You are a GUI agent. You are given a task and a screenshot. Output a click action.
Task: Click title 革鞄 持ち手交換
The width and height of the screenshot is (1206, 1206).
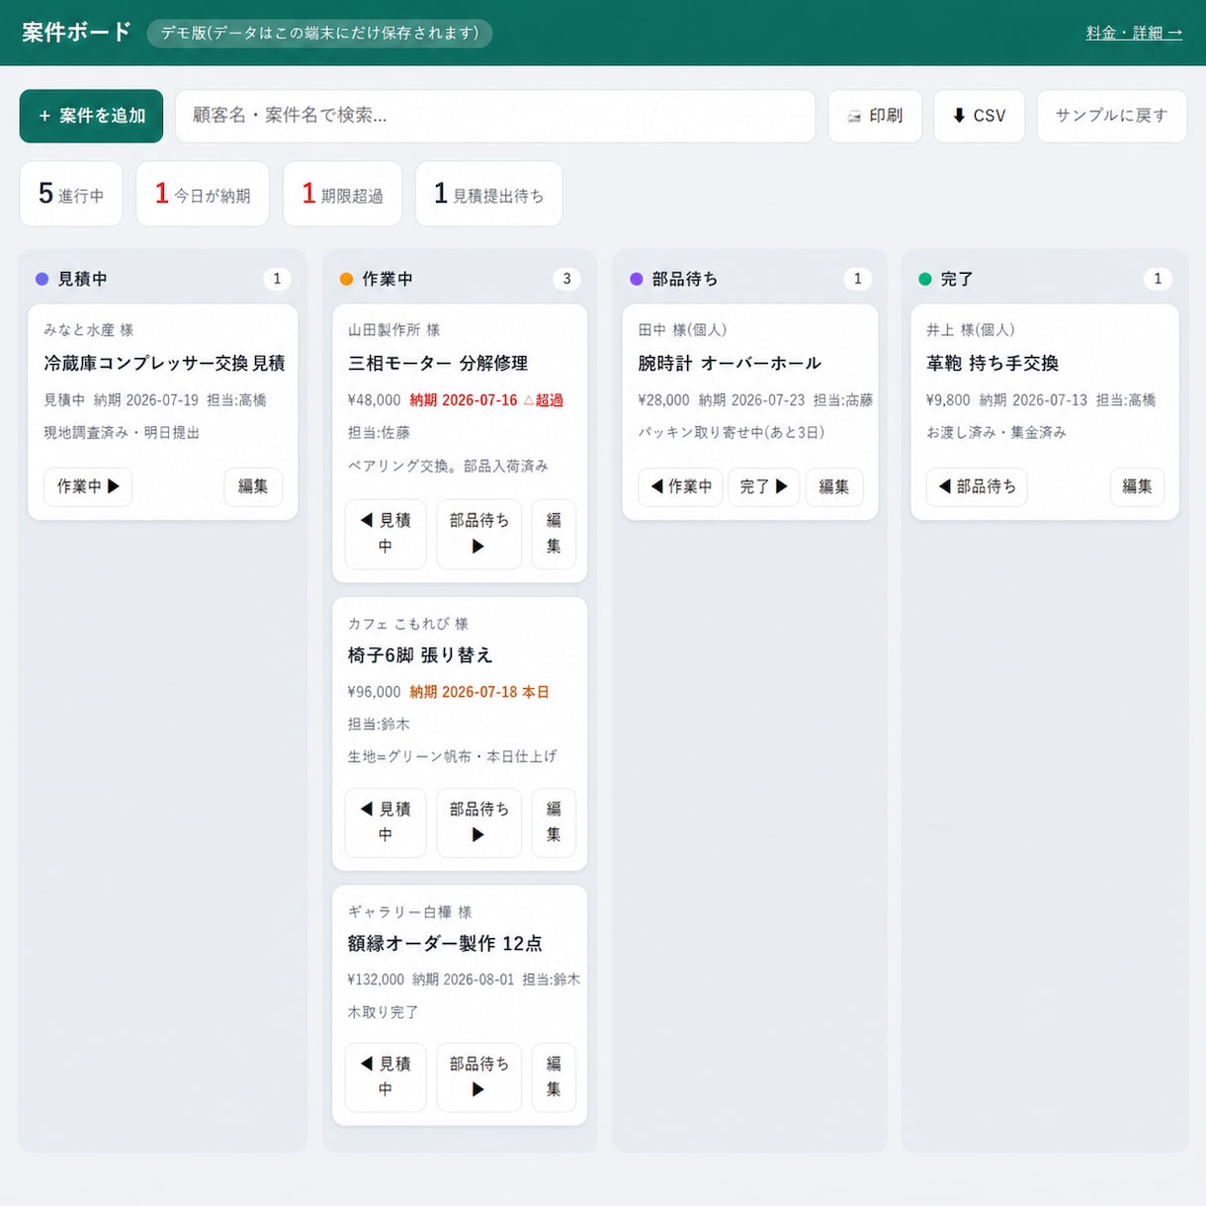click(992, 363)
